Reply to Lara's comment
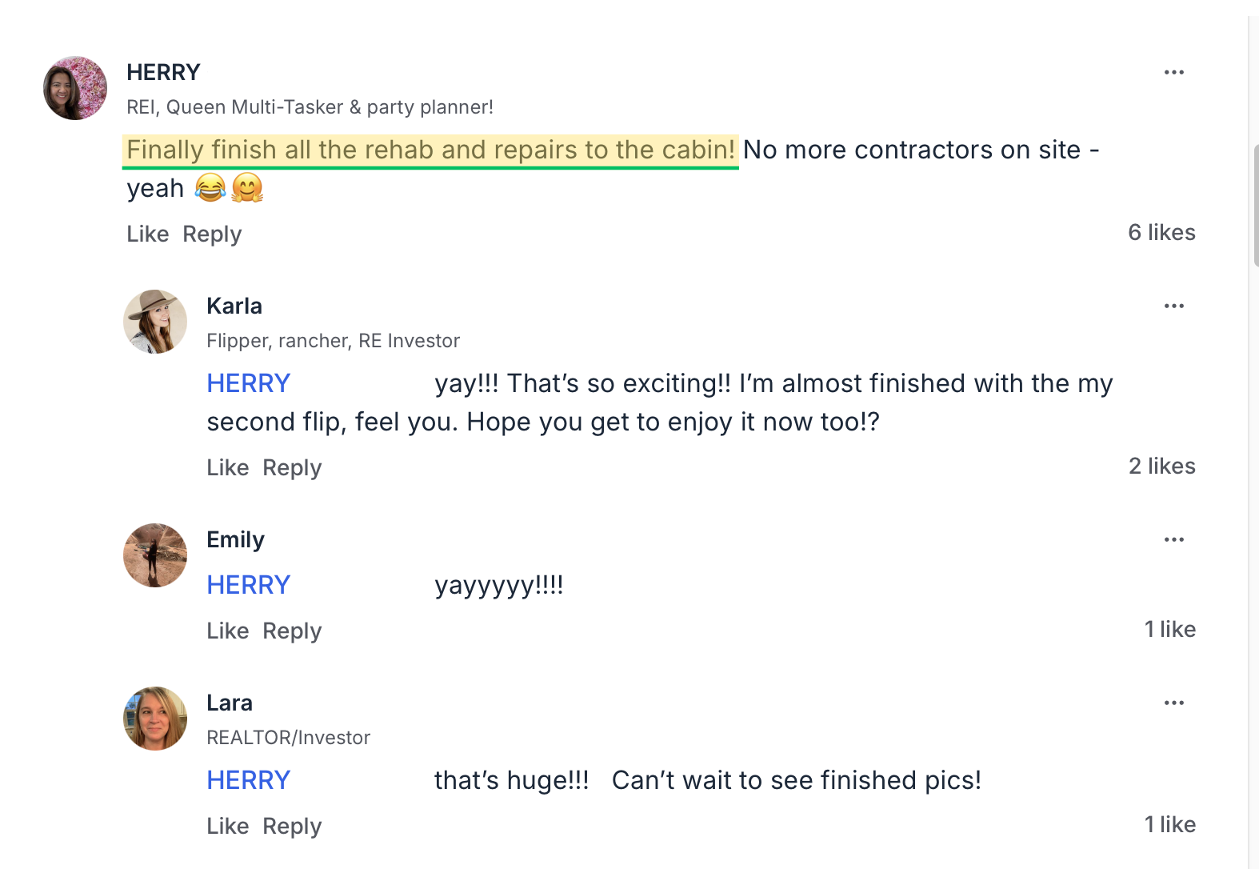Screen dimensions: 1259x869 pyautogui.click(x=292, y=826)
